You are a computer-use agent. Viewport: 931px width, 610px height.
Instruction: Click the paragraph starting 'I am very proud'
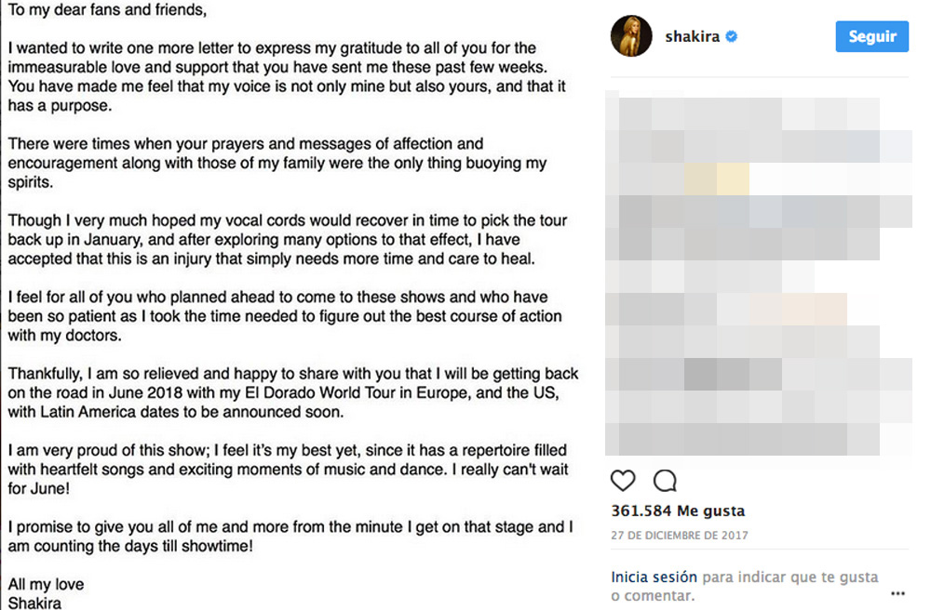(x=289, y=470)
